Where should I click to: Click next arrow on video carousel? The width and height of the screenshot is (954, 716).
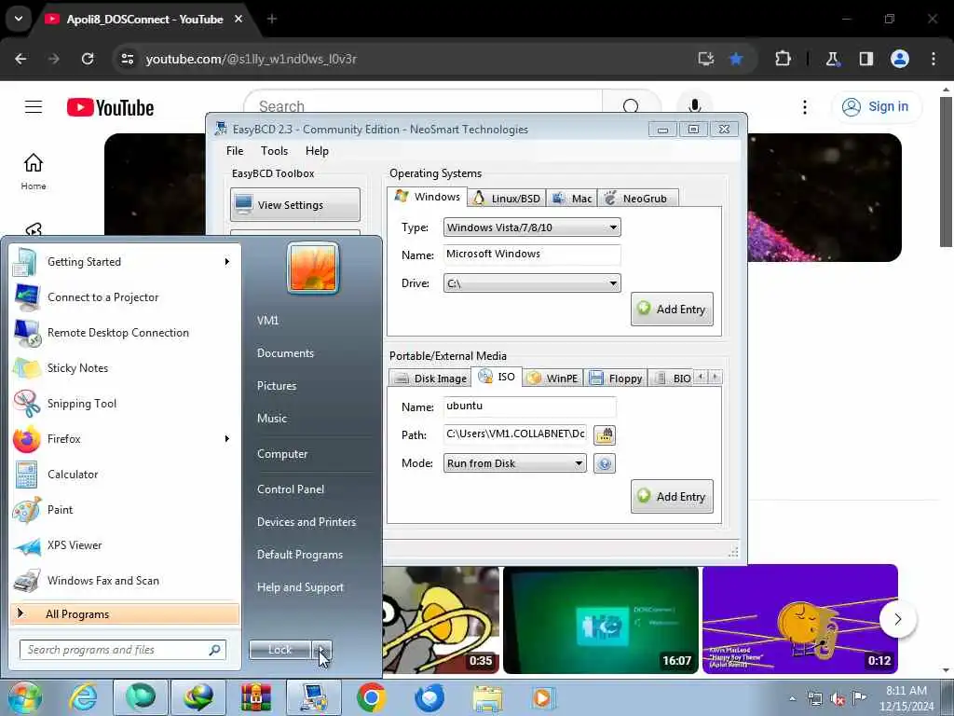[x=897, y=619]
